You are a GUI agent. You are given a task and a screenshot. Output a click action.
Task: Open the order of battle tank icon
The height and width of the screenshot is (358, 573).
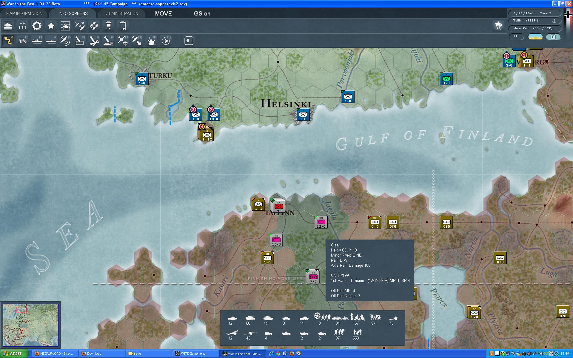coord(8,26)
